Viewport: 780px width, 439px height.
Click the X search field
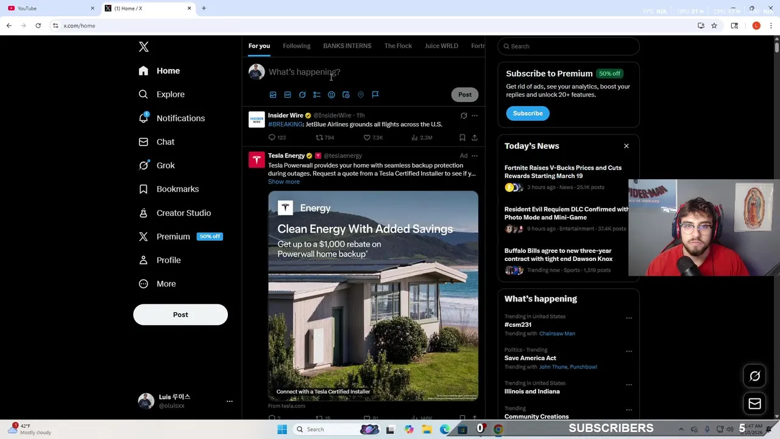coord(569,46)
